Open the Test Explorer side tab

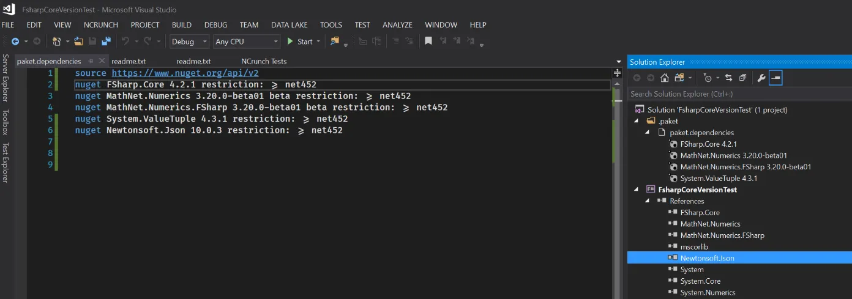click(5, 163)
